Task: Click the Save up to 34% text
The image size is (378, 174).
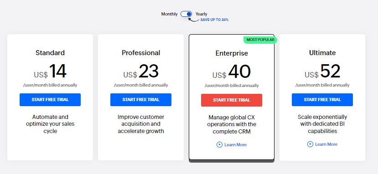Action: click(x=214, y=20)
